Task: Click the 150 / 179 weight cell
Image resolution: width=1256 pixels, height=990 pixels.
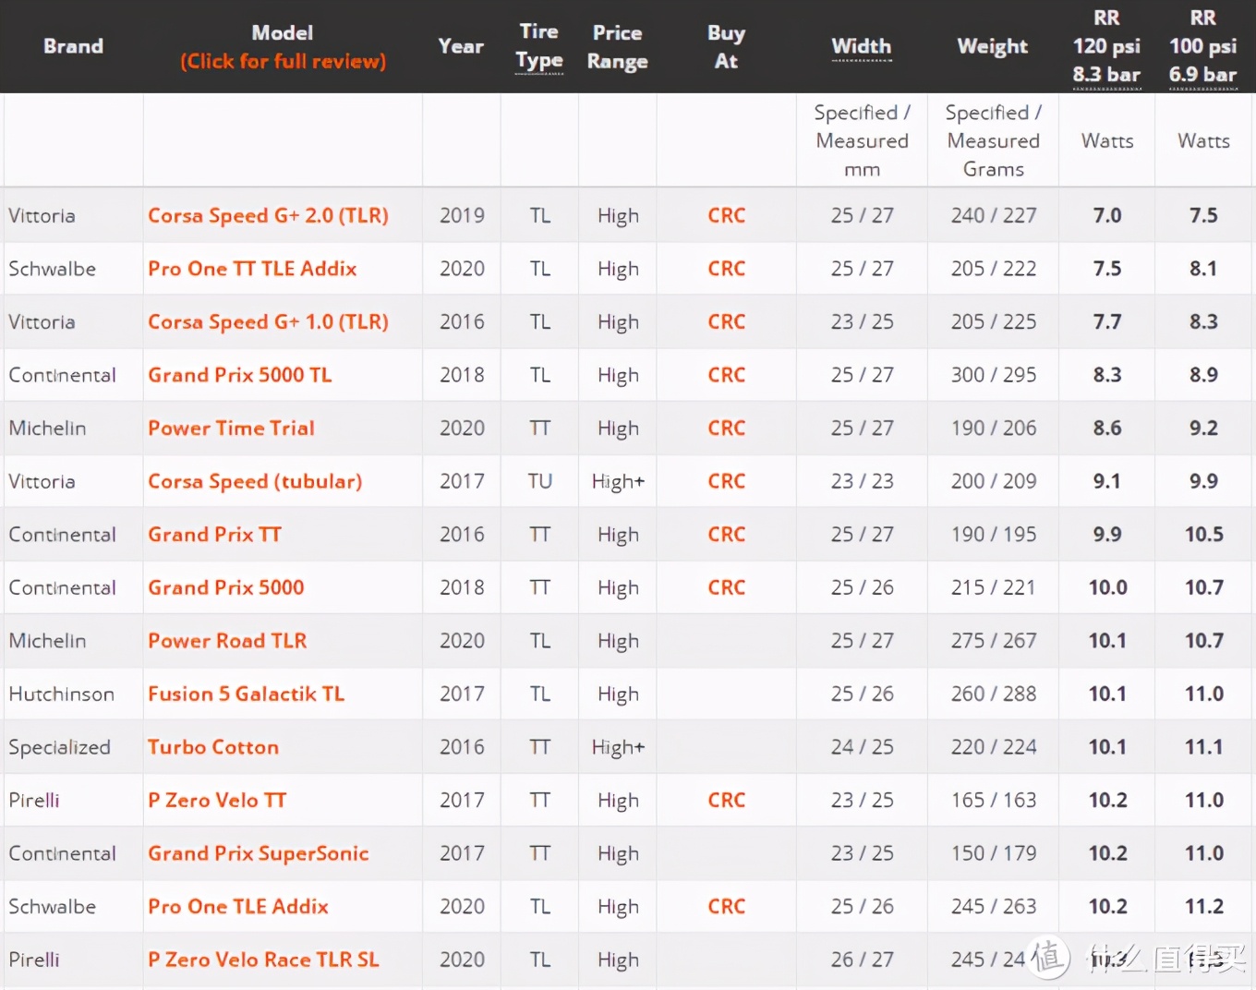Action: coord(994,853)
